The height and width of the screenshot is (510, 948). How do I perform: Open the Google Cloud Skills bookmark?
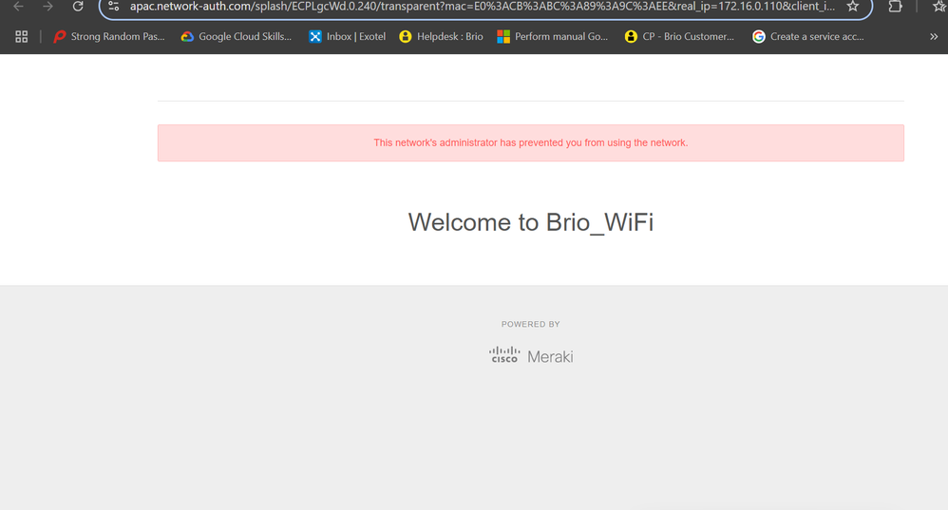pyautogui.click(x=237, y=37)
